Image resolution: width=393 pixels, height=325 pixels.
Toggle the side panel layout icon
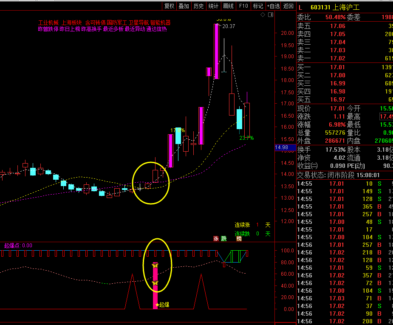point(271,15)
